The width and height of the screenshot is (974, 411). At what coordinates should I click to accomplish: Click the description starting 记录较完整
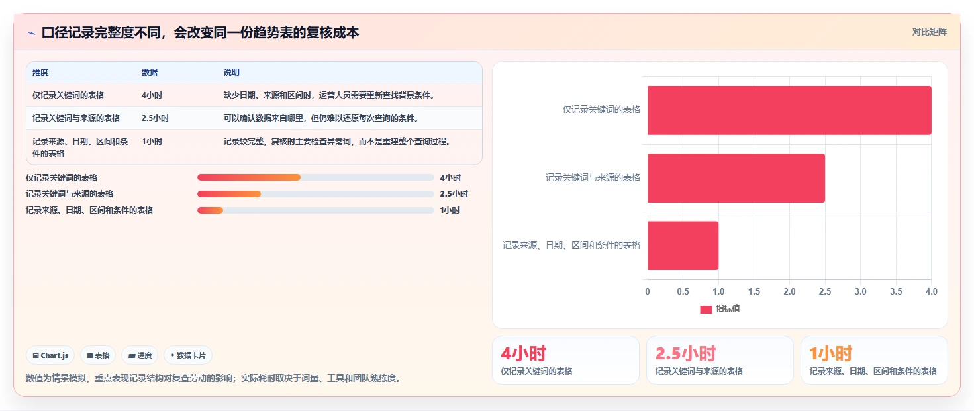(x=338, y=141)
